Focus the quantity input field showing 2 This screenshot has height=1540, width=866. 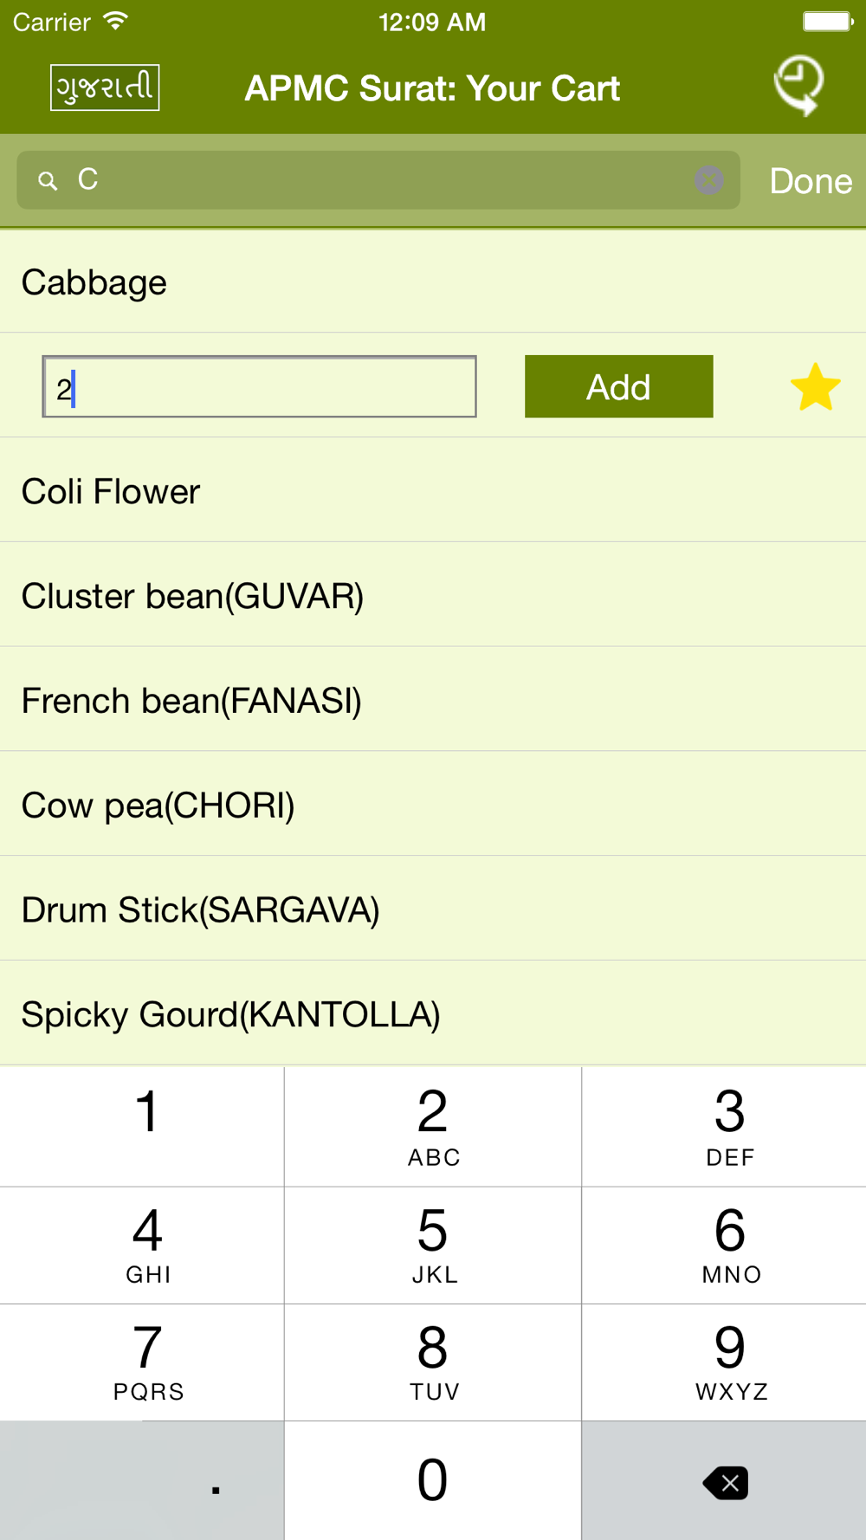pyautogui.click(x=259, y=386)
